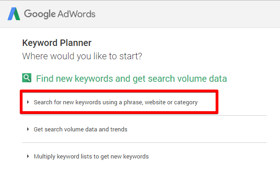Viewport: 280px width, 181px height.
Task: Click 'Find new keywords and get search volume data' heading
Action: pos(131,79)
